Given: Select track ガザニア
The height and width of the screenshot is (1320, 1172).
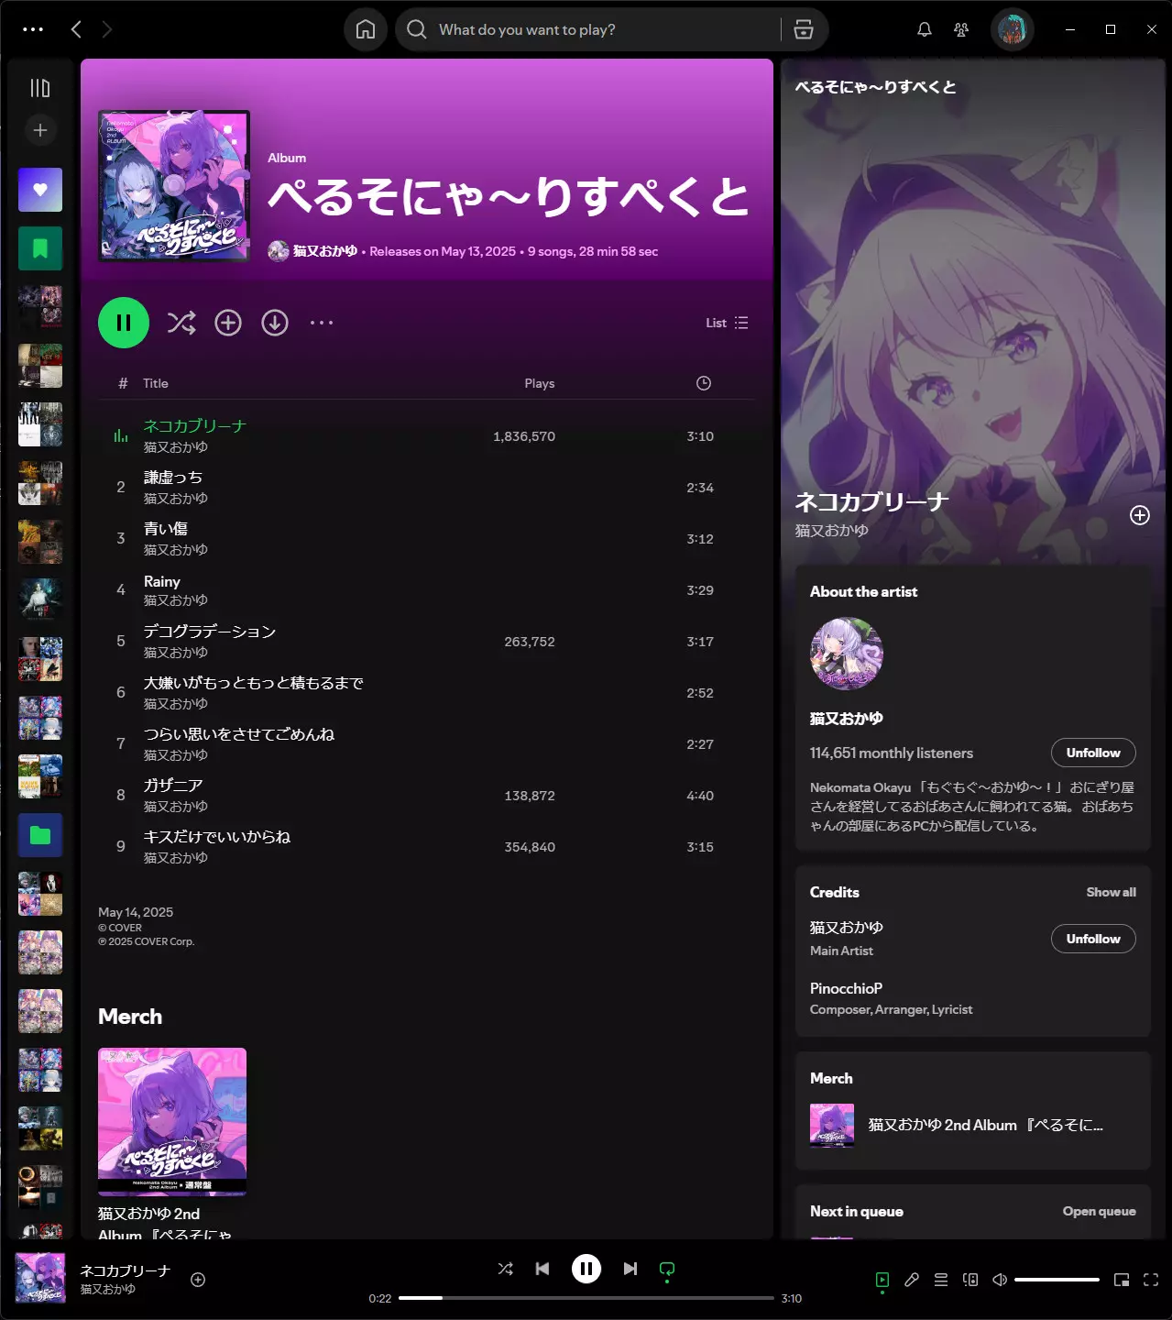Looking at the screenshot, I should coord(427,796).
